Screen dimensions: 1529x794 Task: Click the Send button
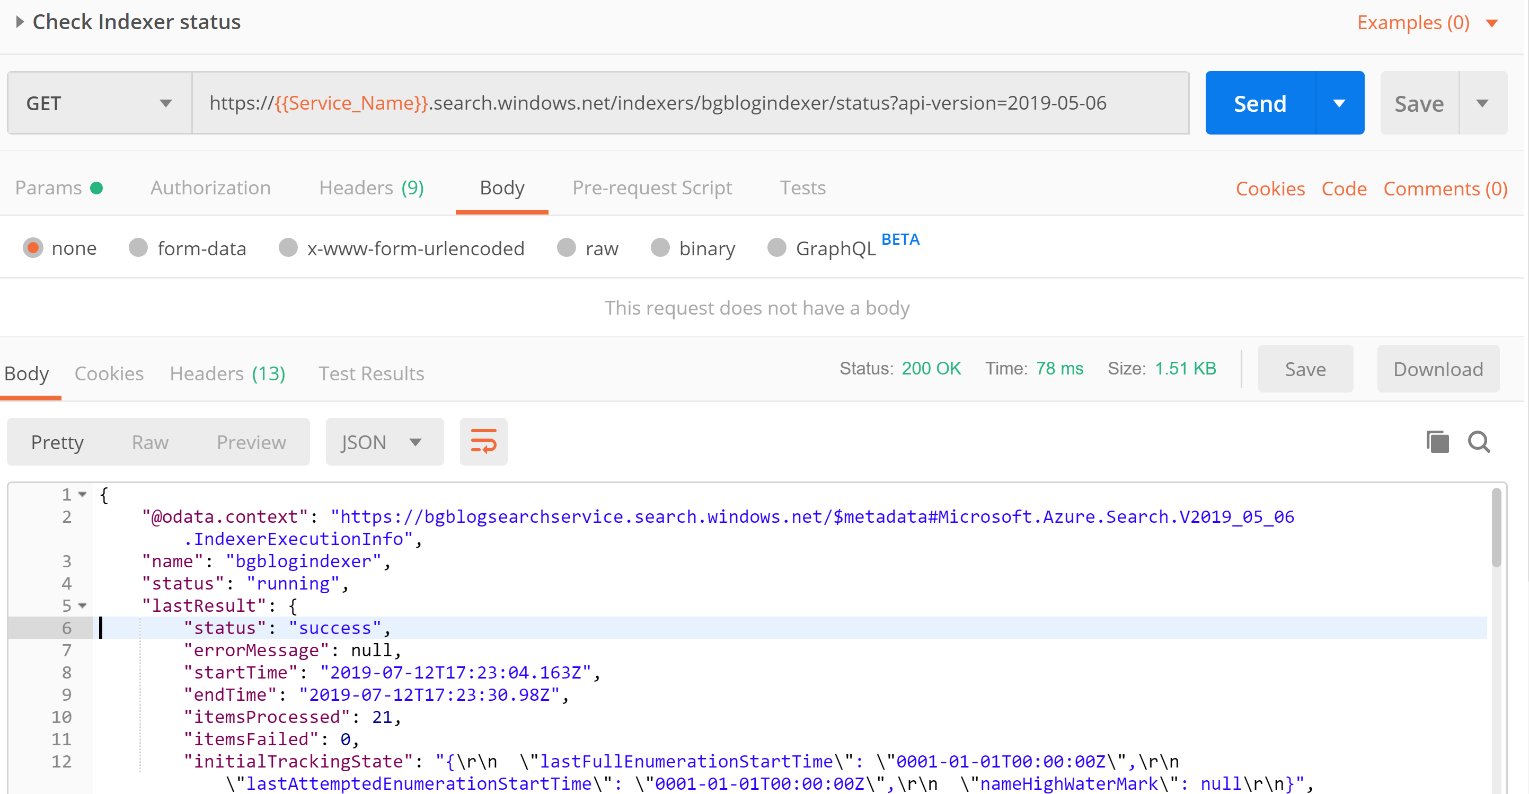[1260, 103]
